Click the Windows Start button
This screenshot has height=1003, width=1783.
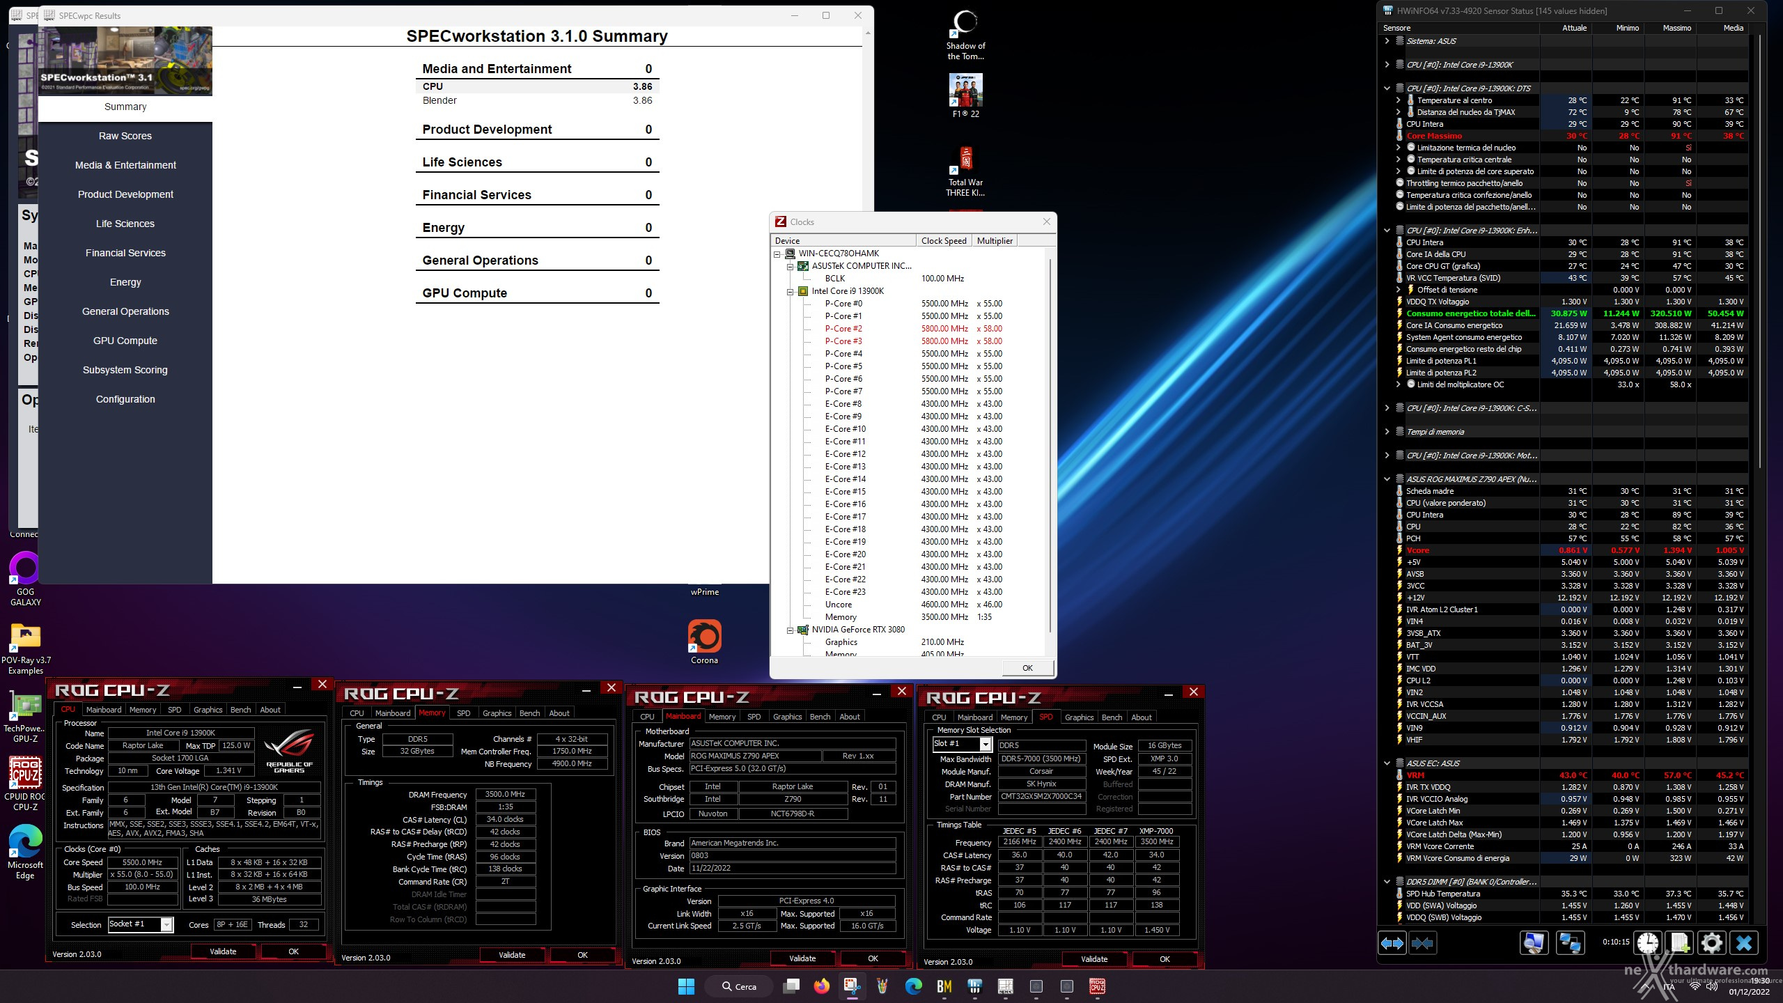(x=686, y=986)
